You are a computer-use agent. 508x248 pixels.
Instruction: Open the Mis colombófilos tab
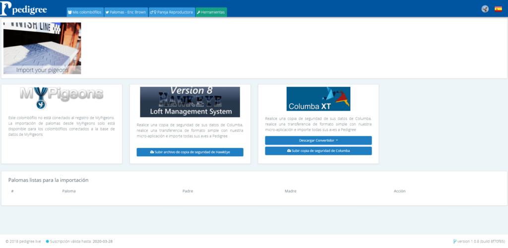(85, 12)
